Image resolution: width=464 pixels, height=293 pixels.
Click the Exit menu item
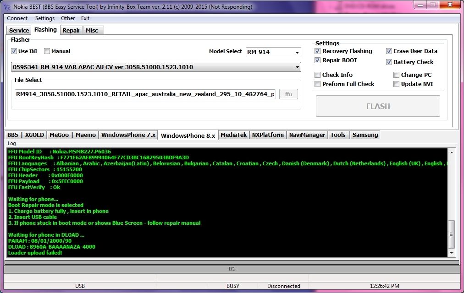(x=85, y=18)
